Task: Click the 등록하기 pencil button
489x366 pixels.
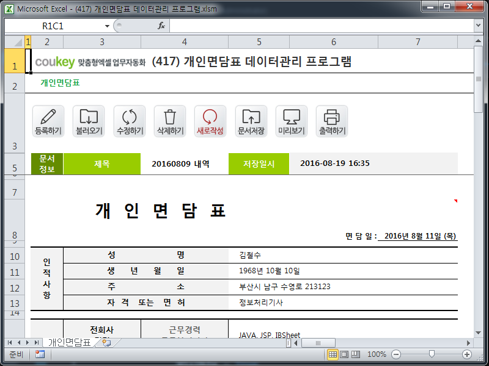Action: (48, 121)
